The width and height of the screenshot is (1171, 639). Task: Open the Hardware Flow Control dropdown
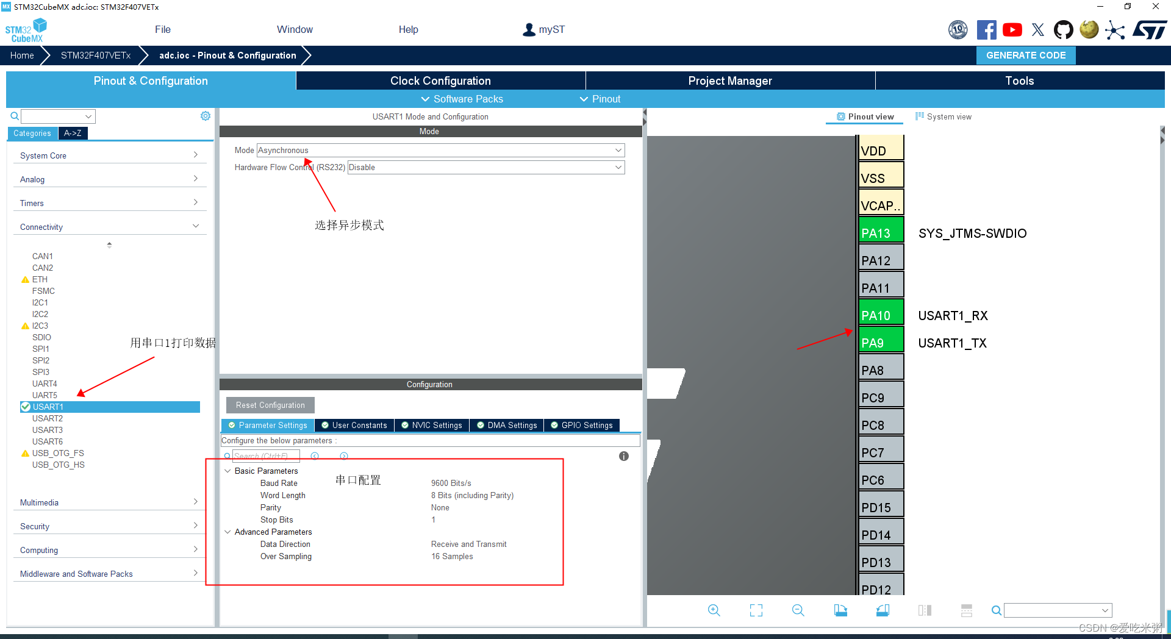(x=486, y=167)
